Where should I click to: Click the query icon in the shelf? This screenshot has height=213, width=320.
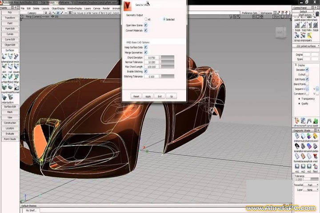(x=310, y=35)
